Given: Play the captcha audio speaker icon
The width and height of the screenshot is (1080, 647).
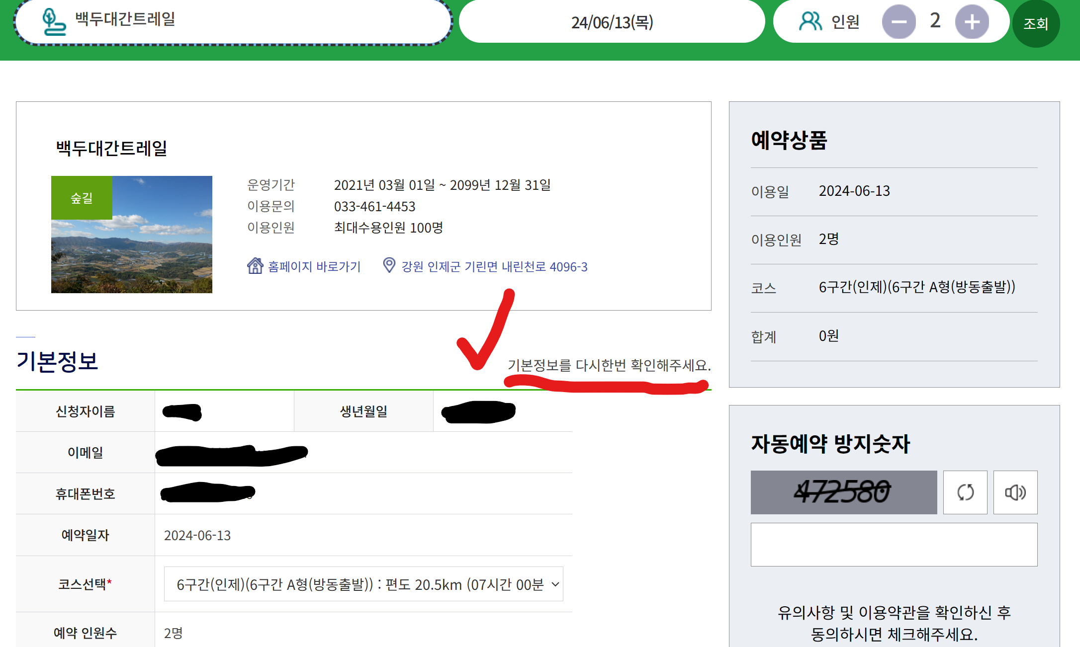Looking at the screenshot, I should click(1015, 492).
